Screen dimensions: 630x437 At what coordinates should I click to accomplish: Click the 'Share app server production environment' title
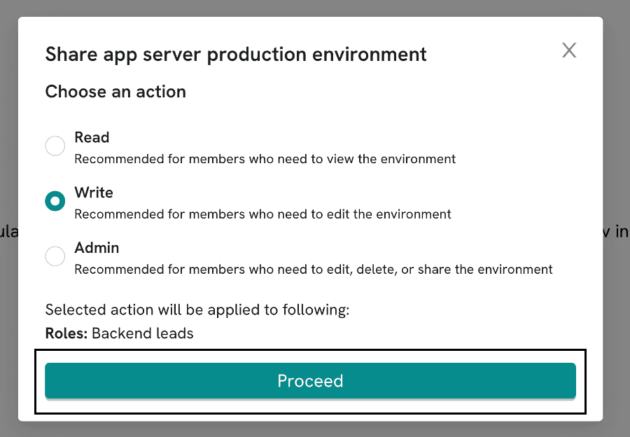[236, 54]
